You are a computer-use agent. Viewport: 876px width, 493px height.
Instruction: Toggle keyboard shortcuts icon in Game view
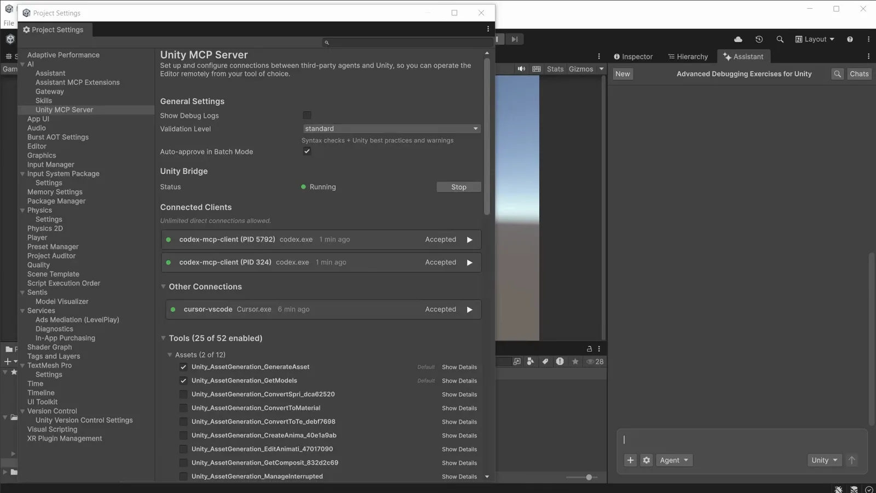click(537, 69)
